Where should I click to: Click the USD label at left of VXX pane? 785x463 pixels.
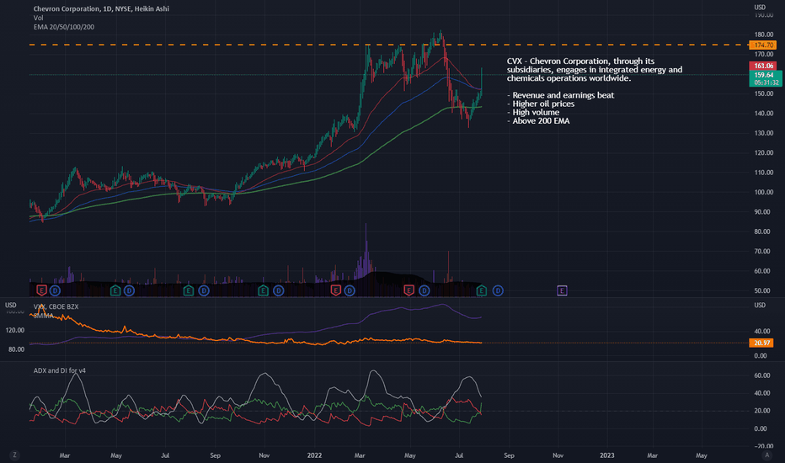[x=10, y=305]
